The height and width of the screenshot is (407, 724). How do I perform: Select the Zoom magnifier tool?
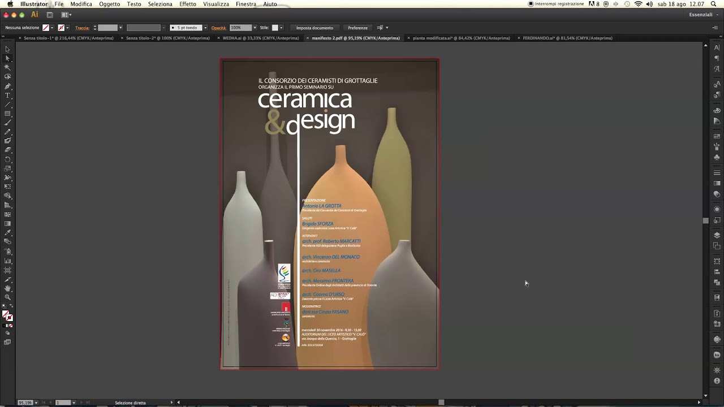7,297
